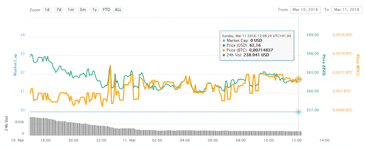
Task: Click the Market Cap axis title
Action: (x=15, y=65)
